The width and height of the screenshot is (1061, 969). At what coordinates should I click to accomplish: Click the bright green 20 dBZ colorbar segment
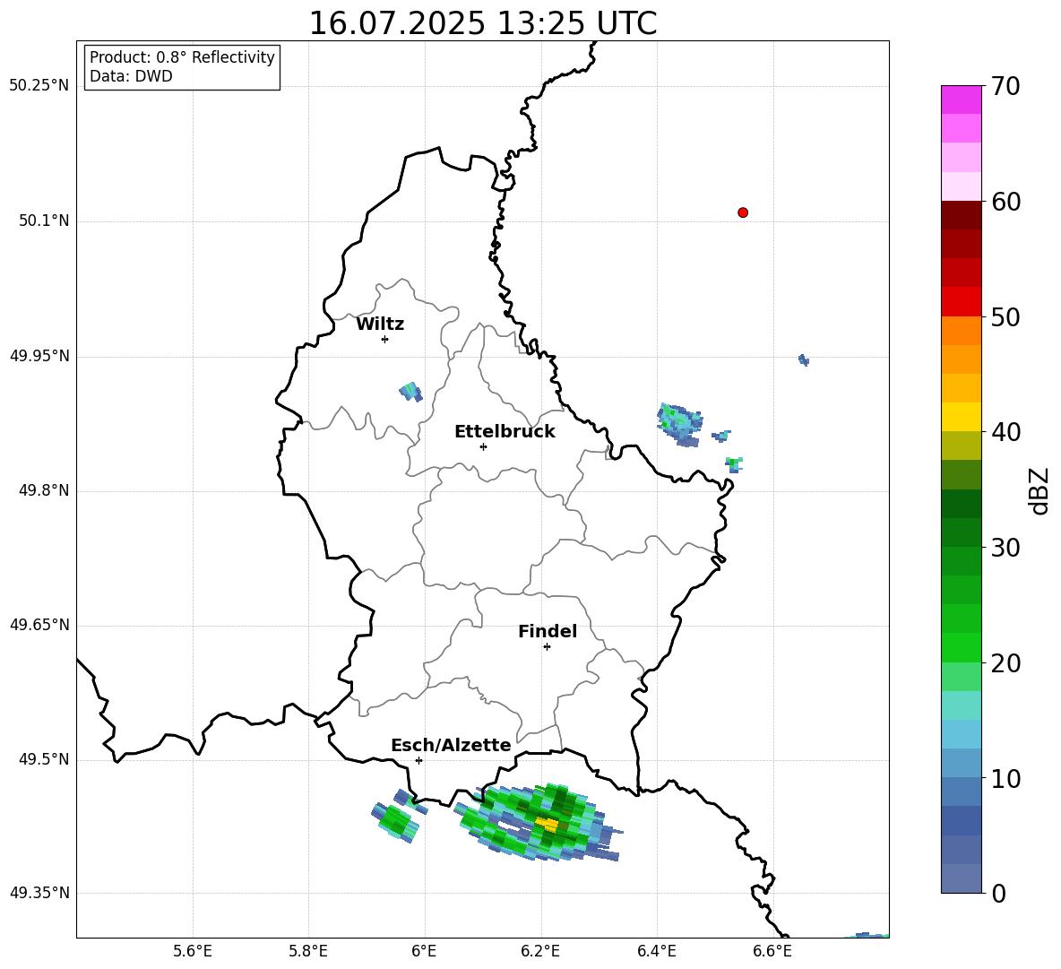[x=961, y=647]
